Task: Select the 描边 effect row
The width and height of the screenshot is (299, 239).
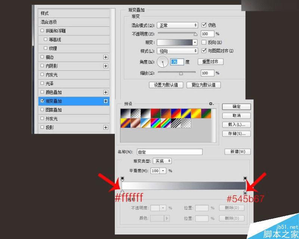Action: click(x=74, y=57)
